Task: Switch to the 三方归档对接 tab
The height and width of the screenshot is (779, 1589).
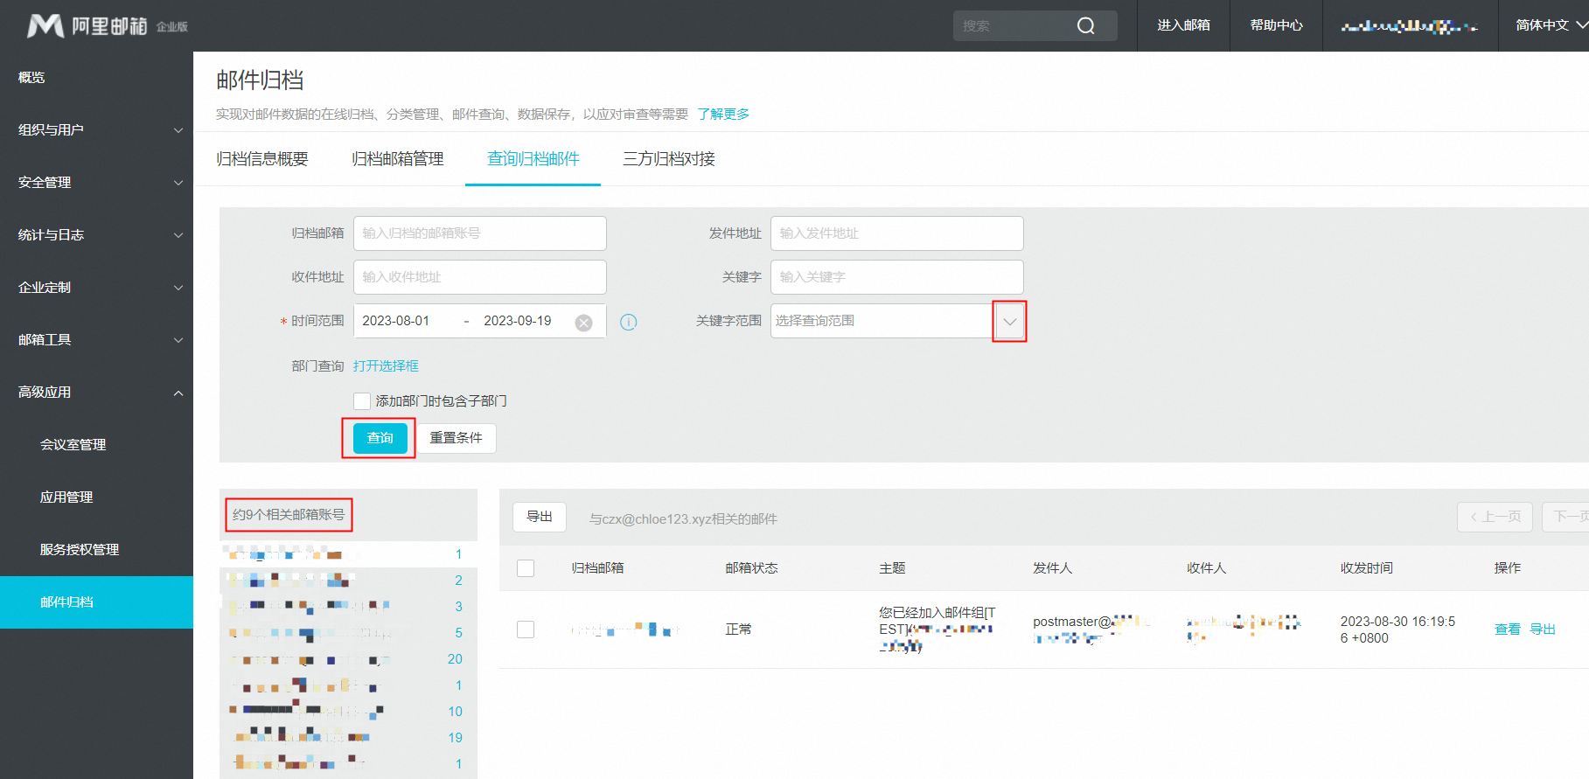Action: (x=668, y=159)
